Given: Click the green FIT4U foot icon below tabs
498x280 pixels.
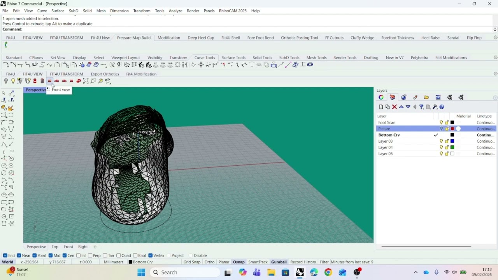Looking at the screenshot, I should coord(6,45).
